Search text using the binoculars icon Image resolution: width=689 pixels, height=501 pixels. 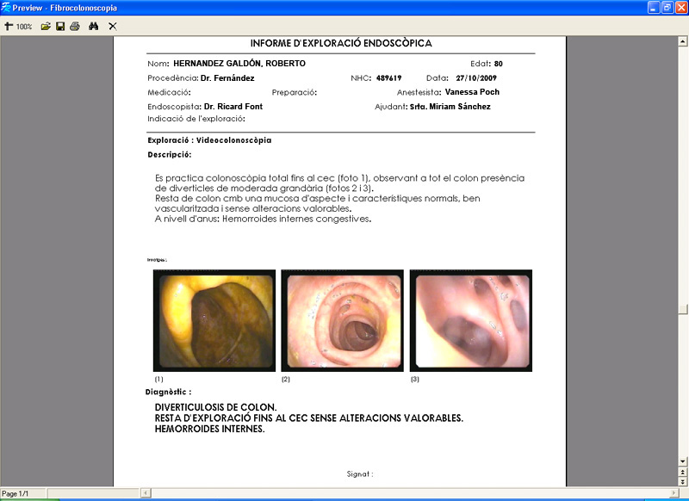[93, 27]
